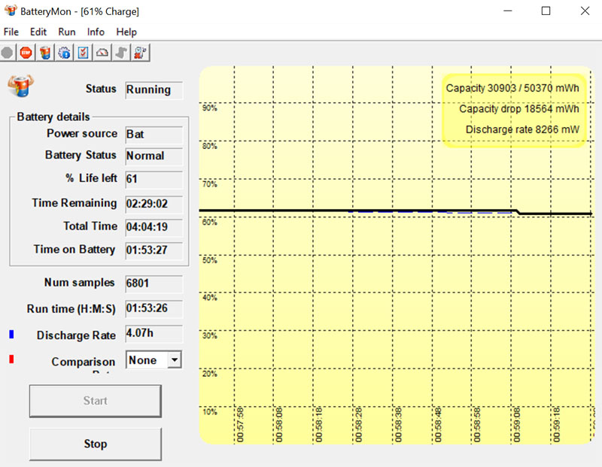Click the 'Discharge Rate' label
This screenshot has height=467, width=602.
point(76,335)
